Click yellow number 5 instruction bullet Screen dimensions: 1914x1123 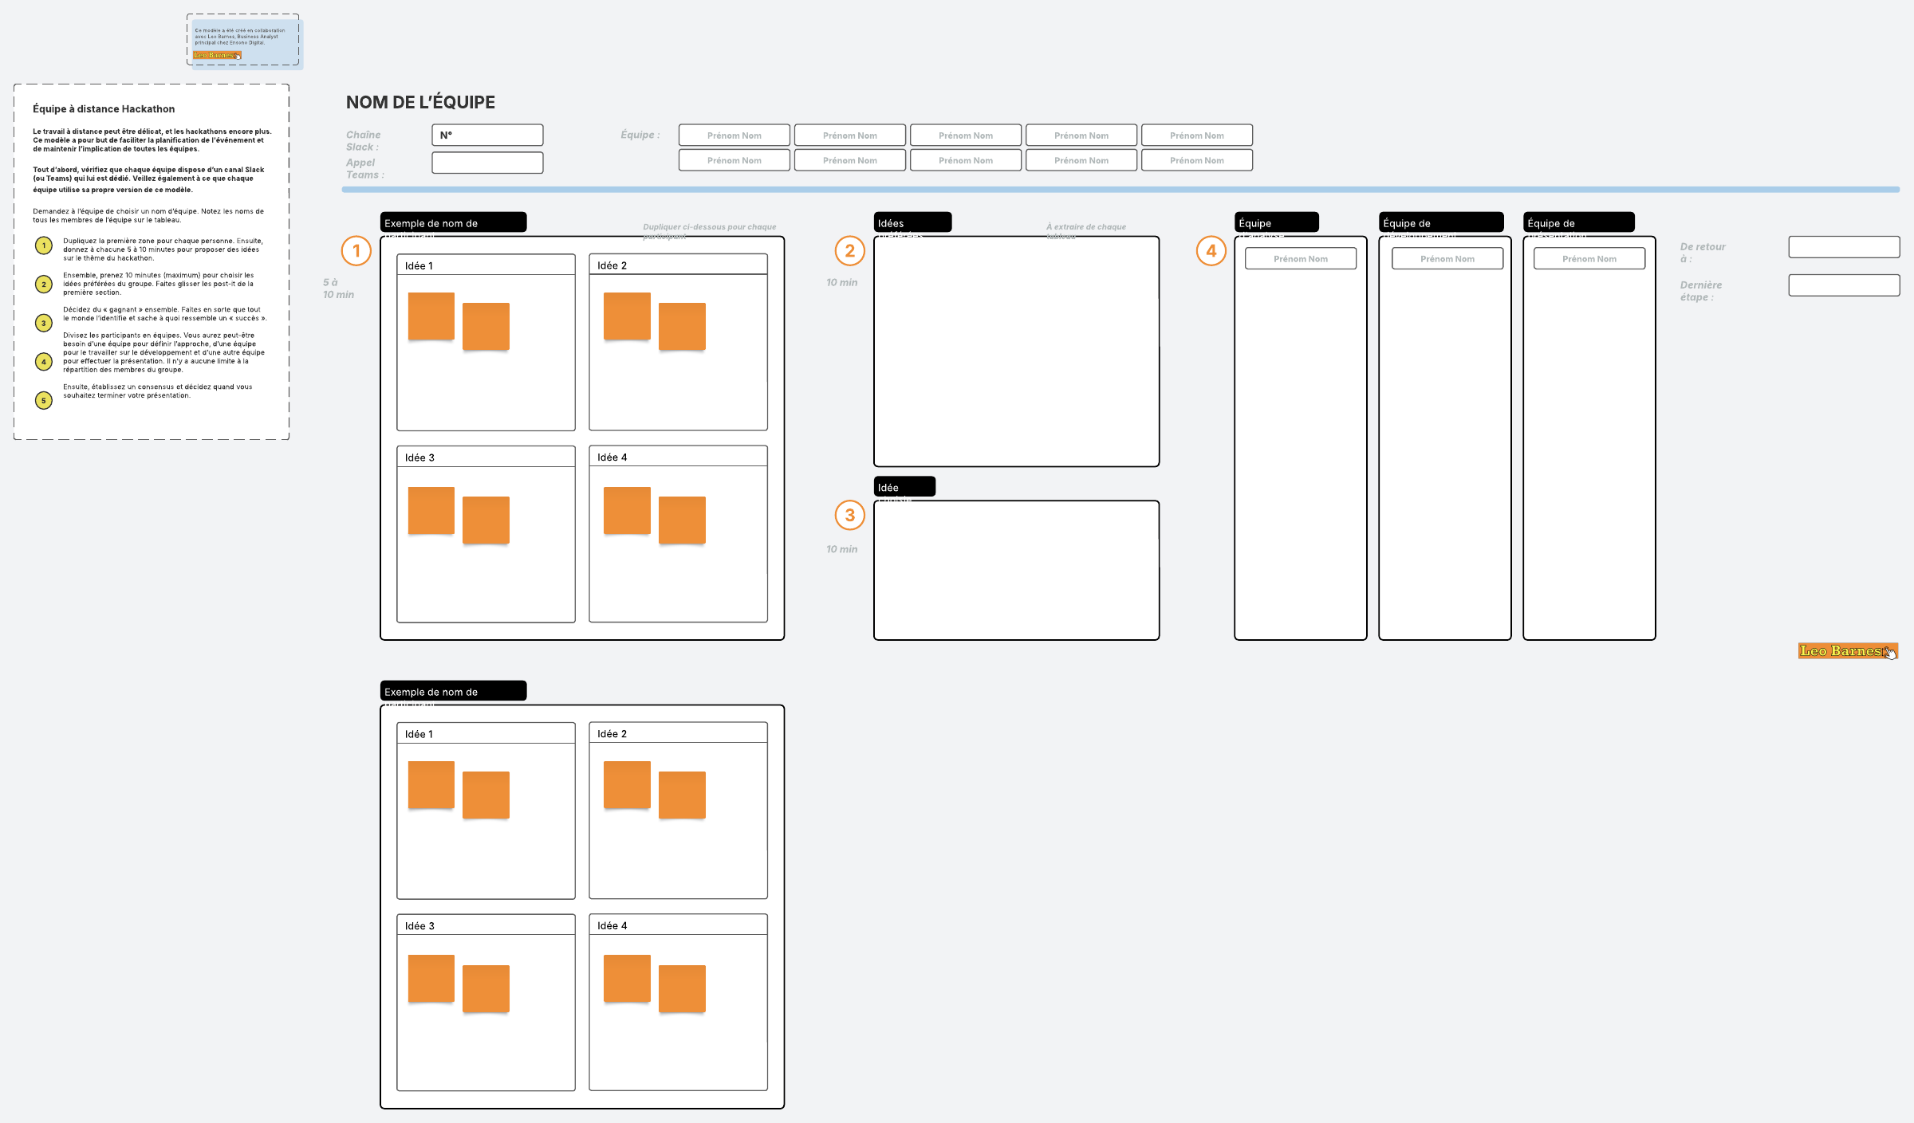(x=44, y=400)
